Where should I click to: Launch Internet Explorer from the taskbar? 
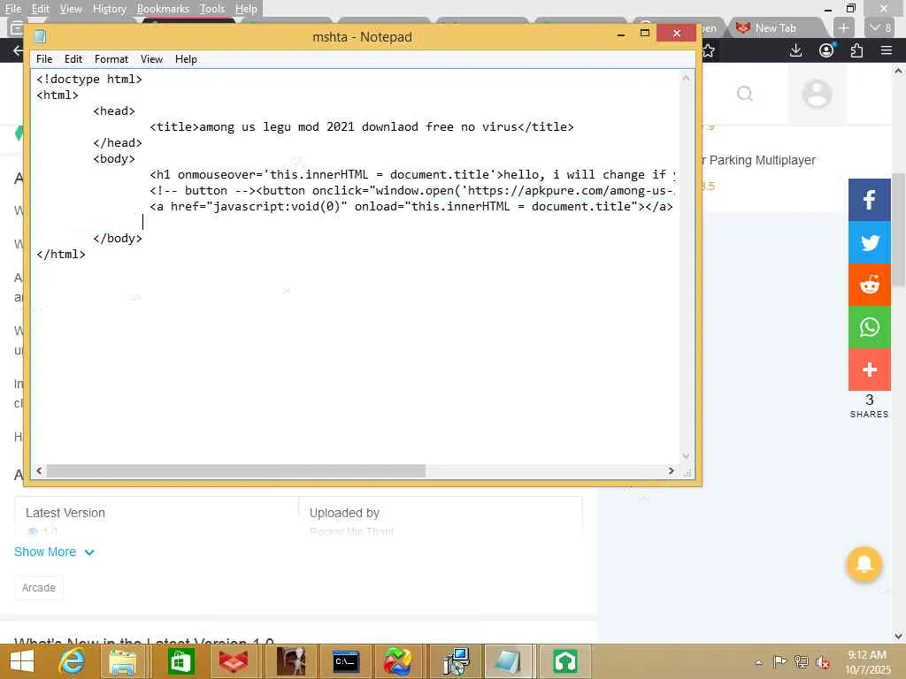click(x=73, y=661)
